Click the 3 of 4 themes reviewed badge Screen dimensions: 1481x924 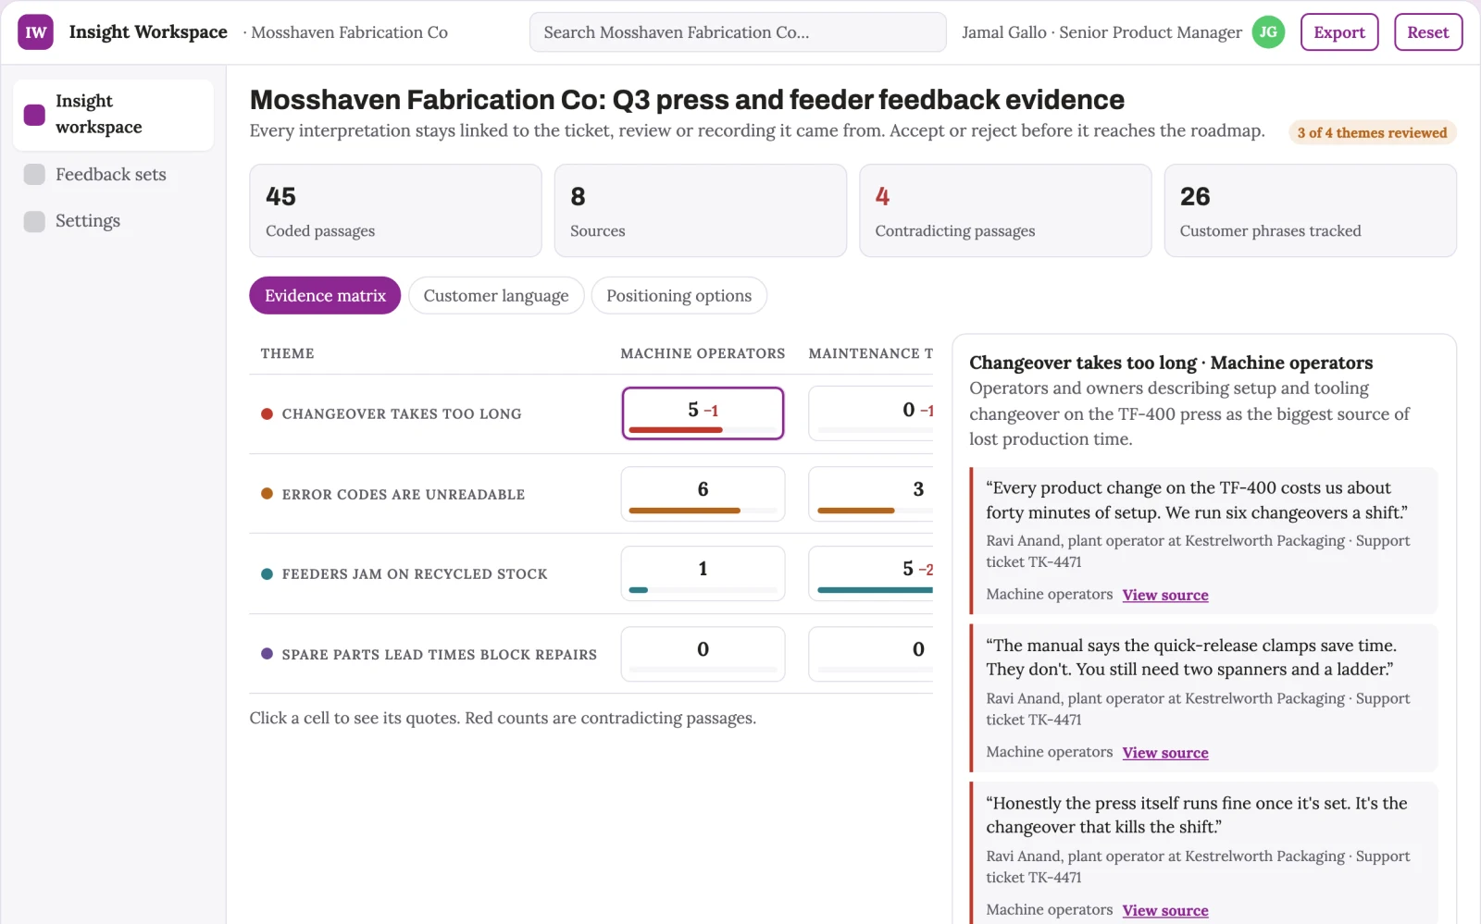click(1372, 133)
